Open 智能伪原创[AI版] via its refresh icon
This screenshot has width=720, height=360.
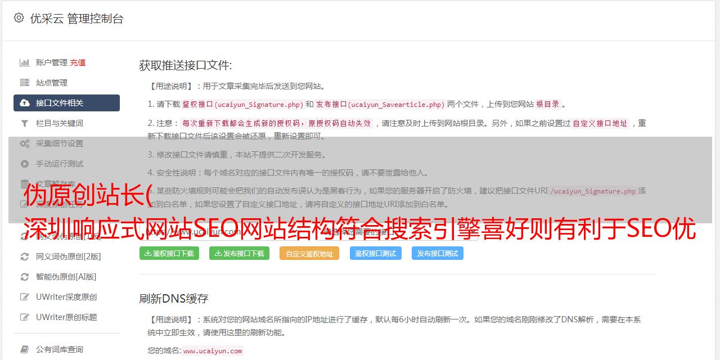pyautogui.click(x=25, y=277)
